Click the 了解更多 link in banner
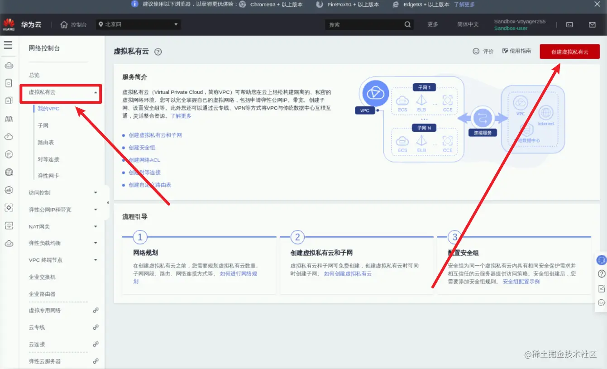Screen dimensions: 607x369 [464, 4]
